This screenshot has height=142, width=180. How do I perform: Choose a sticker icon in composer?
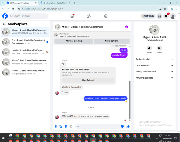click(x=66, y=126)
